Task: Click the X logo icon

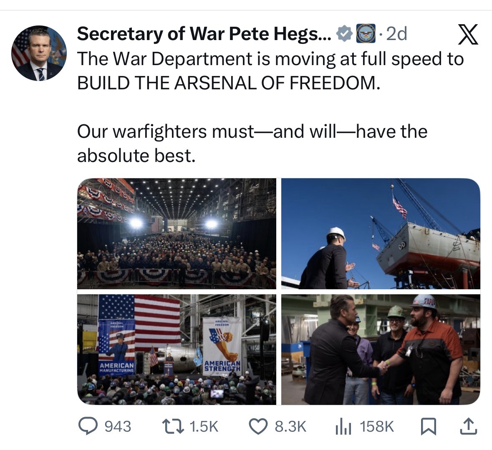Action: pyautogui.click(x=468, y=35)
